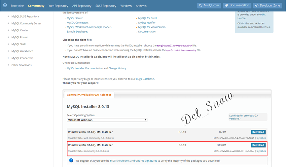Expand the MySQL Connectors sidebar arrow

(x=8, y=58)
